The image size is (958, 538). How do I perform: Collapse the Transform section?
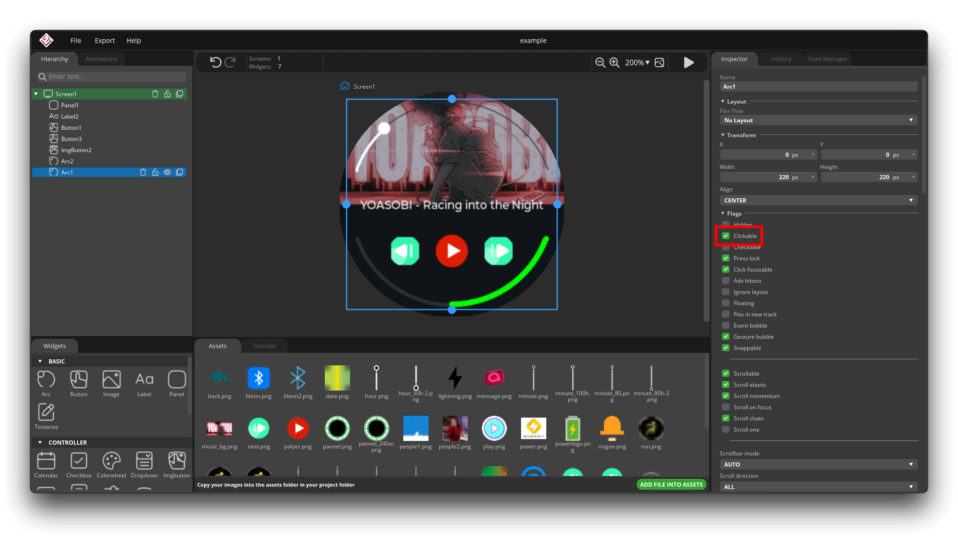point(722,135)
